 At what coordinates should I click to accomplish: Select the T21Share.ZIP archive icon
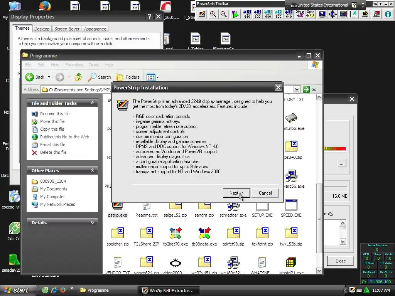pyautogui.click(x=146, y=233)
